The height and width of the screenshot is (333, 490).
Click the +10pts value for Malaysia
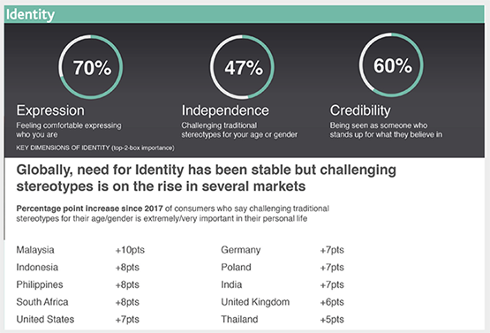pyautogui.click(x=130, y=250)
